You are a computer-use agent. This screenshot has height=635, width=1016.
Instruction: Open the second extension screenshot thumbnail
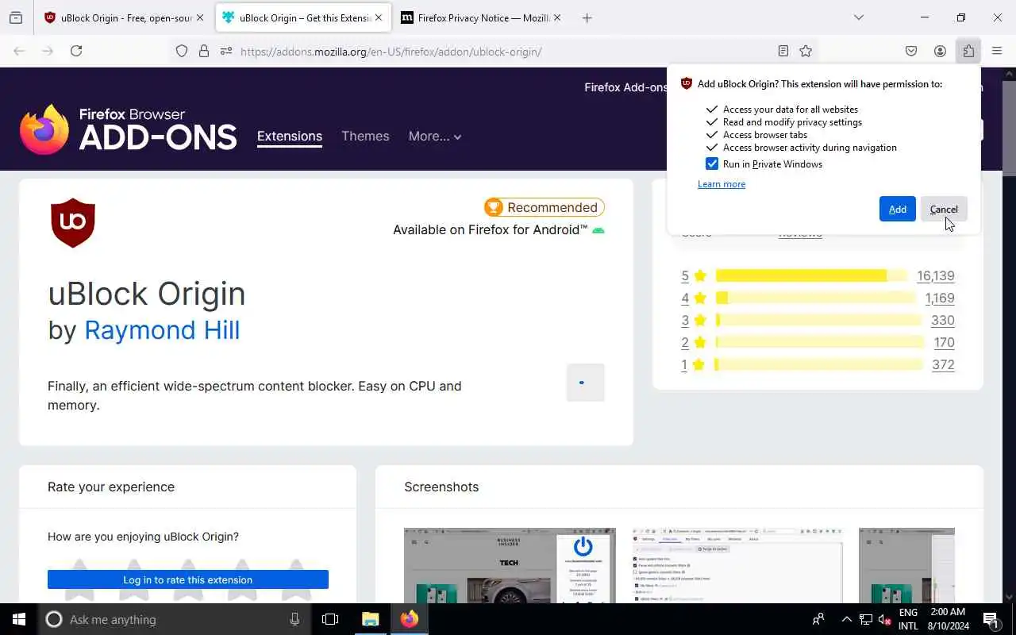tap(737, 565)
